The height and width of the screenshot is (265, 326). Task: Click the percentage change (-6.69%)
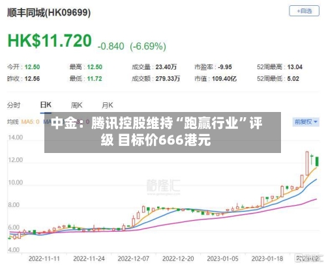(148, 46)
